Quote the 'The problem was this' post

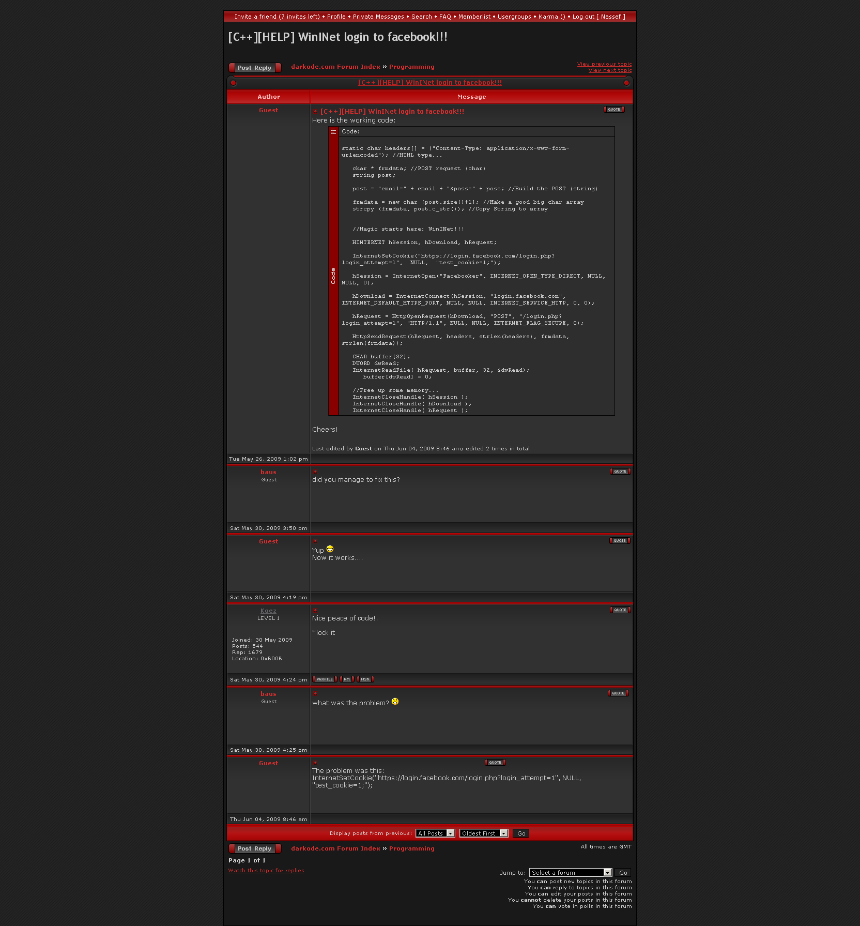495,763
